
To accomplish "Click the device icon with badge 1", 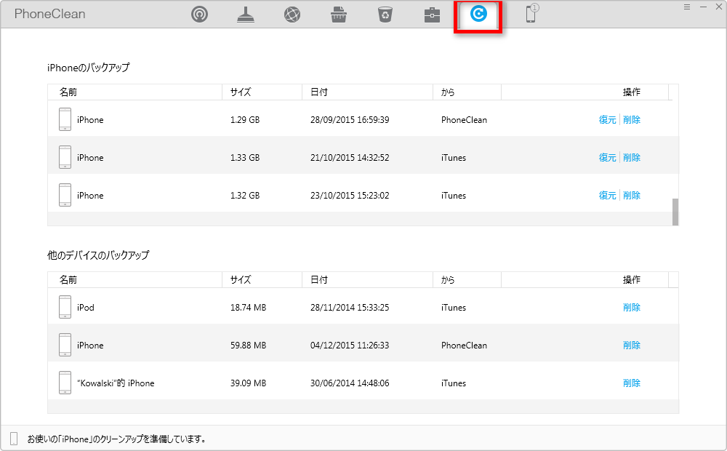I will coord(532,13).
